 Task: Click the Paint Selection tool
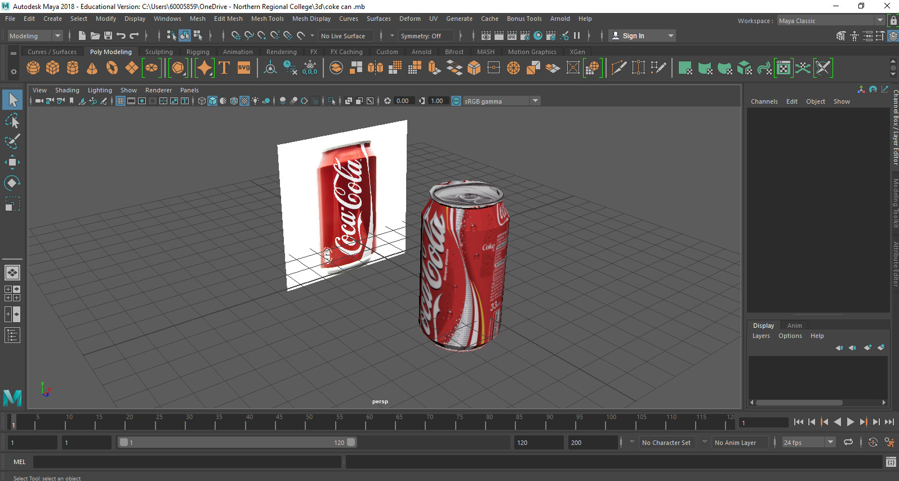pyautogui.click(x=12, y=141)
